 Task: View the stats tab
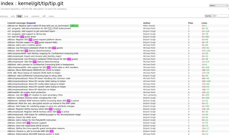[51, 16]
